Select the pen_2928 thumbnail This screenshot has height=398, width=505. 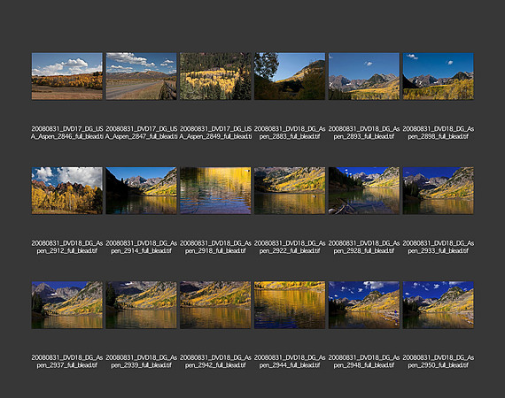(x=364, y=190)
